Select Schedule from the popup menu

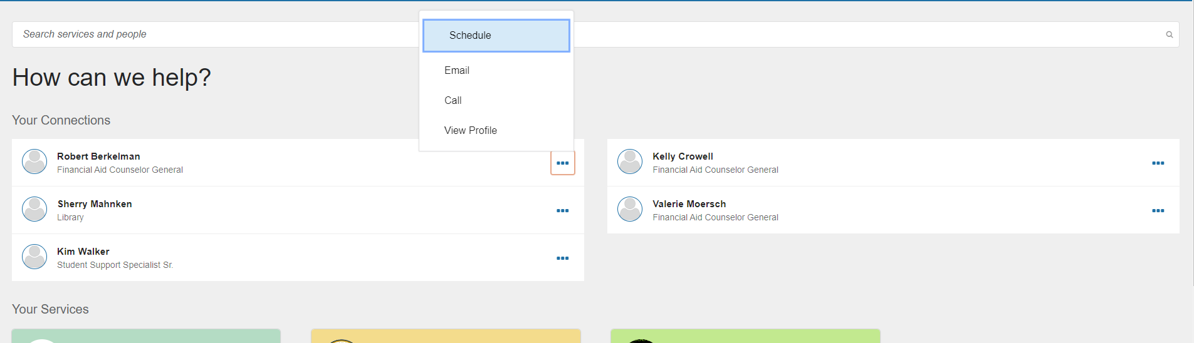(x=496, y=36)
